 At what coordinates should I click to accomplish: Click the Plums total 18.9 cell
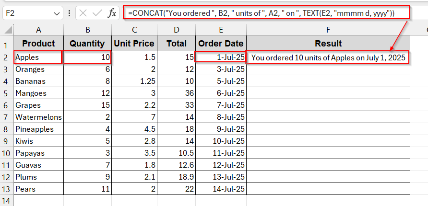[177, 177]
